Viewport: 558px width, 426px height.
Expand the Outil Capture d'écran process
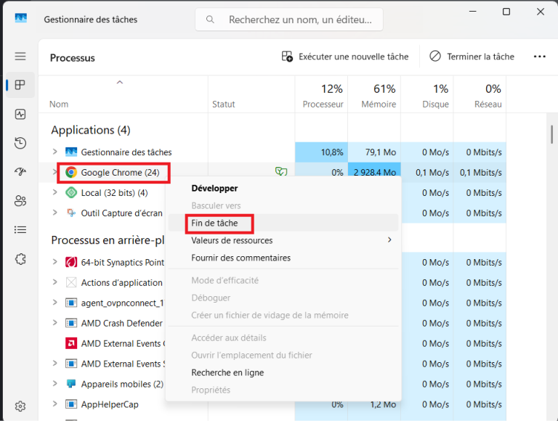tap(54, 213)
